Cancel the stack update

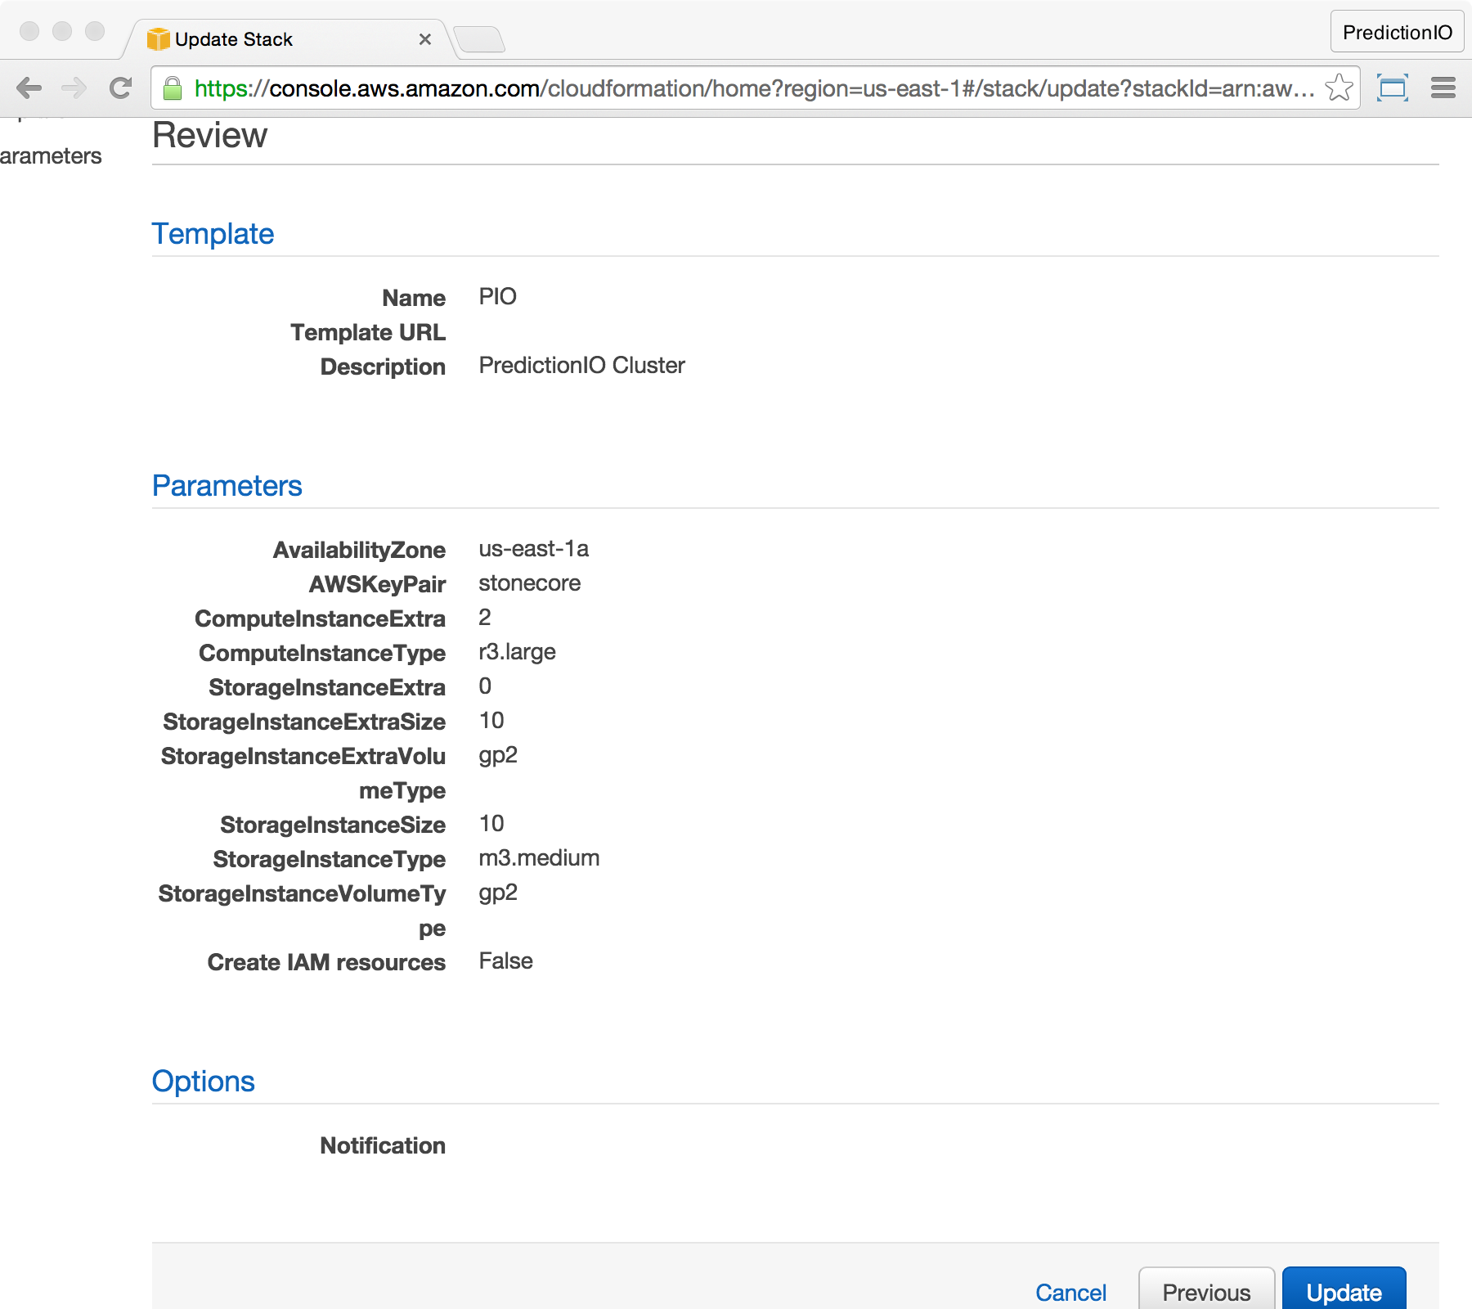(1070, 1292)
